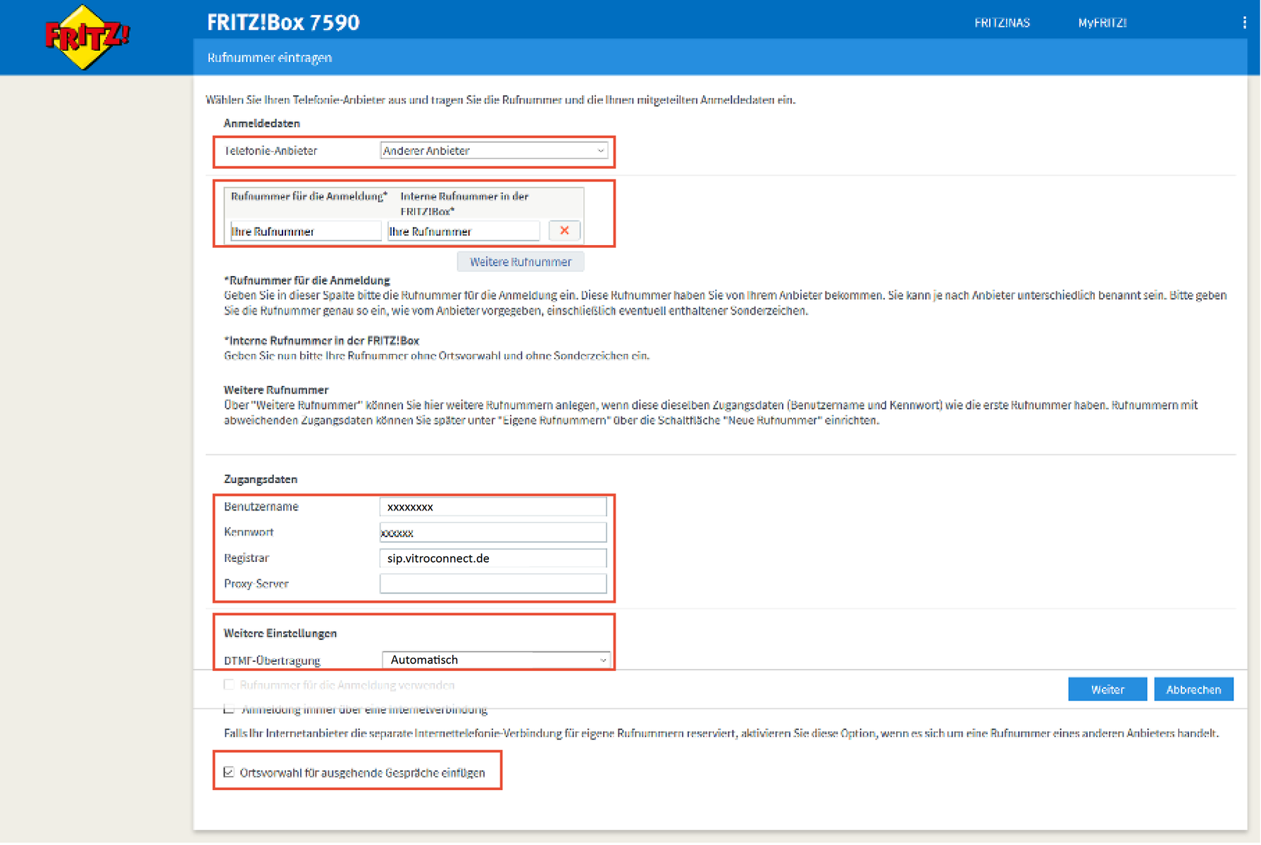Click the Registrar label
This screenshot has height=845, width=1261.
pyautogui.click(x=247, y=558)
